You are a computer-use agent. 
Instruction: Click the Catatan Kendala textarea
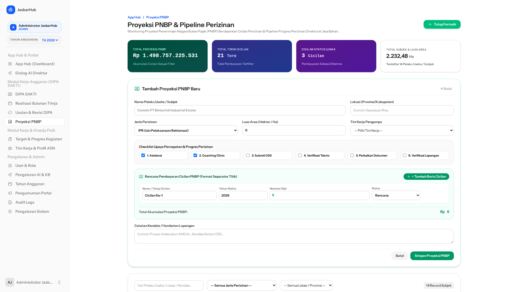pyautogui.click(x=294, y=236)
